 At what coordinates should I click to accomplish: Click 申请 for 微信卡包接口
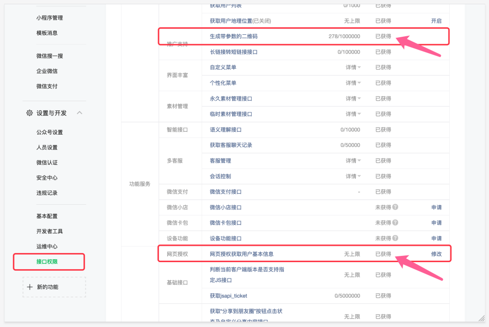(x=436, y=222)
